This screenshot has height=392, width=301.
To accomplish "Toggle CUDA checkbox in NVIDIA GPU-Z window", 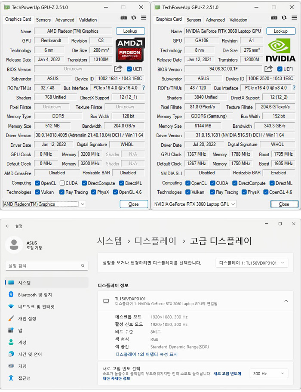I will tap(212, 183).
